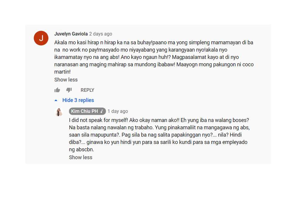Like Juvelyn Gaviola's comment with thumbs up

(x=57, y=90)
